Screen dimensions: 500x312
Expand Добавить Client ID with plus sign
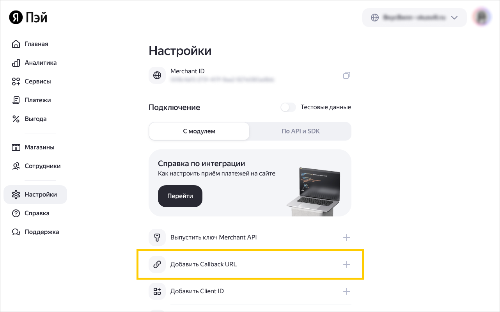coord(346,291)
